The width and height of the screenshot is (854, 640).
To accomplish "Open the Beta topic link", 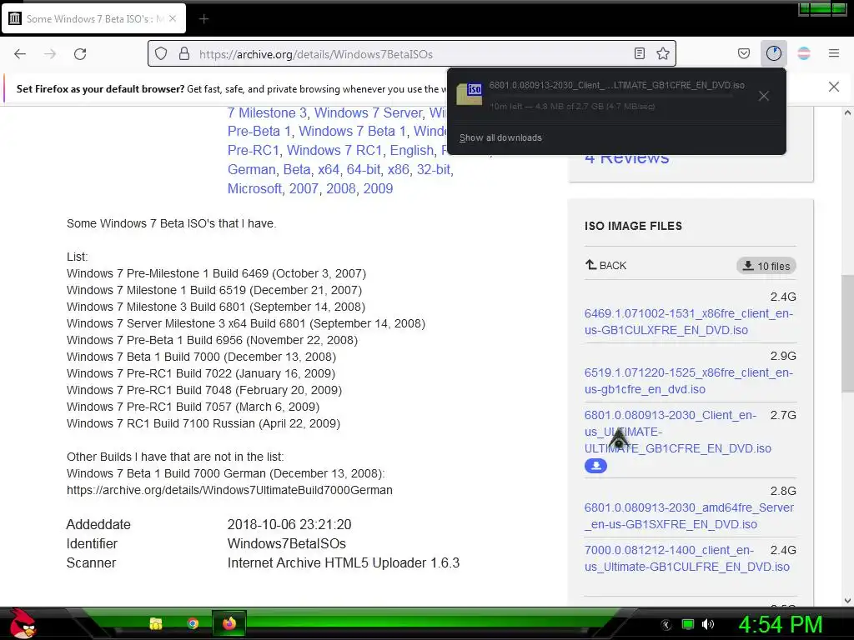I will tap(297, 169).
